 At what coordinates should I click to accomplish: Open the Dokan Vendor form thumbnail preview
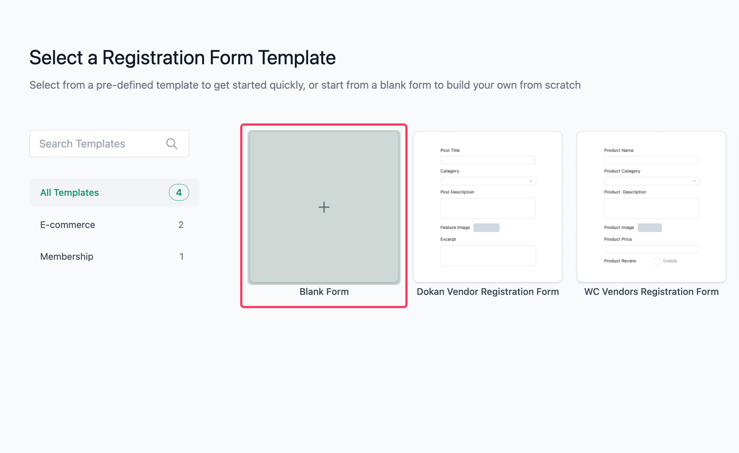[488, 207]
